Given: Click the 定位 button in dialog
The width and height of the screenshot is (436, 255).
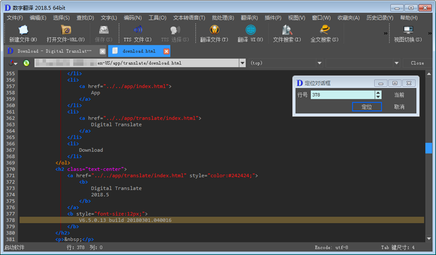Looking at the screenshot, I should click(366, 107).
